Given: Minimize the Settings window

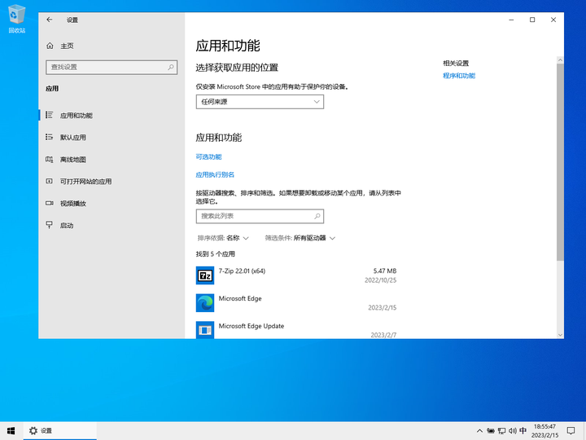Looking at the screenshot, I should (511, 20).
